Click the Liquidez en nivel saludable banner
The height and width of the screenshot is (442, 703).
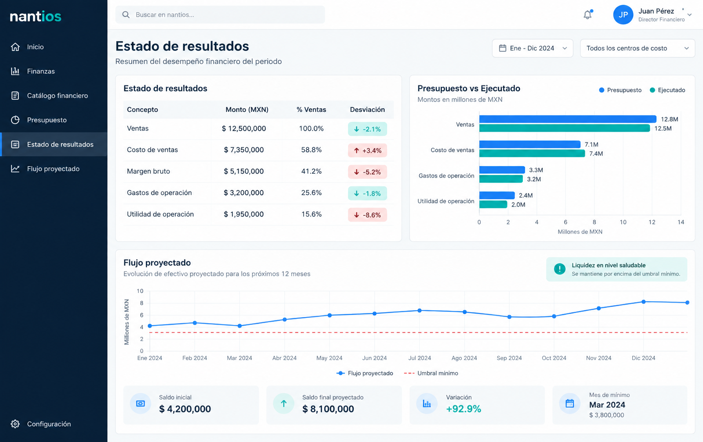click(616, 269)
